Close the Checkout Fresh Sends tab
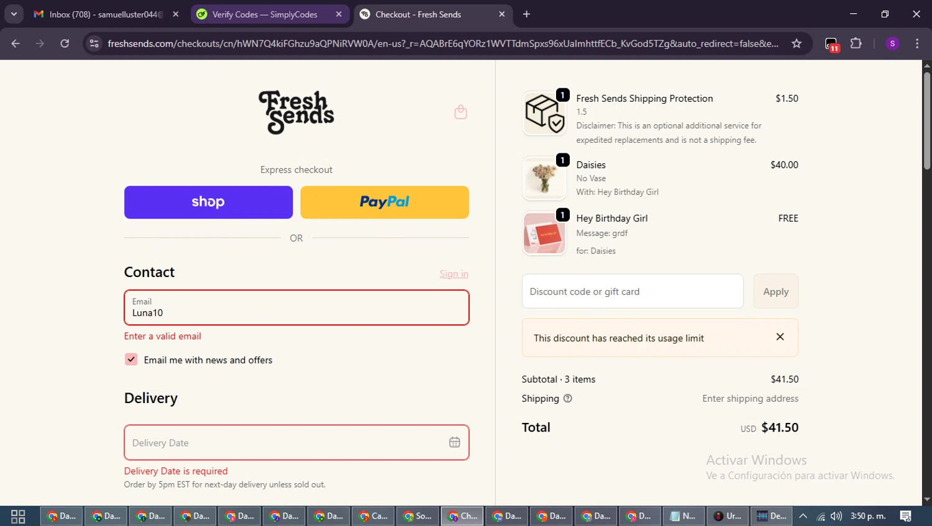932x526 pixels. point(501,14)
